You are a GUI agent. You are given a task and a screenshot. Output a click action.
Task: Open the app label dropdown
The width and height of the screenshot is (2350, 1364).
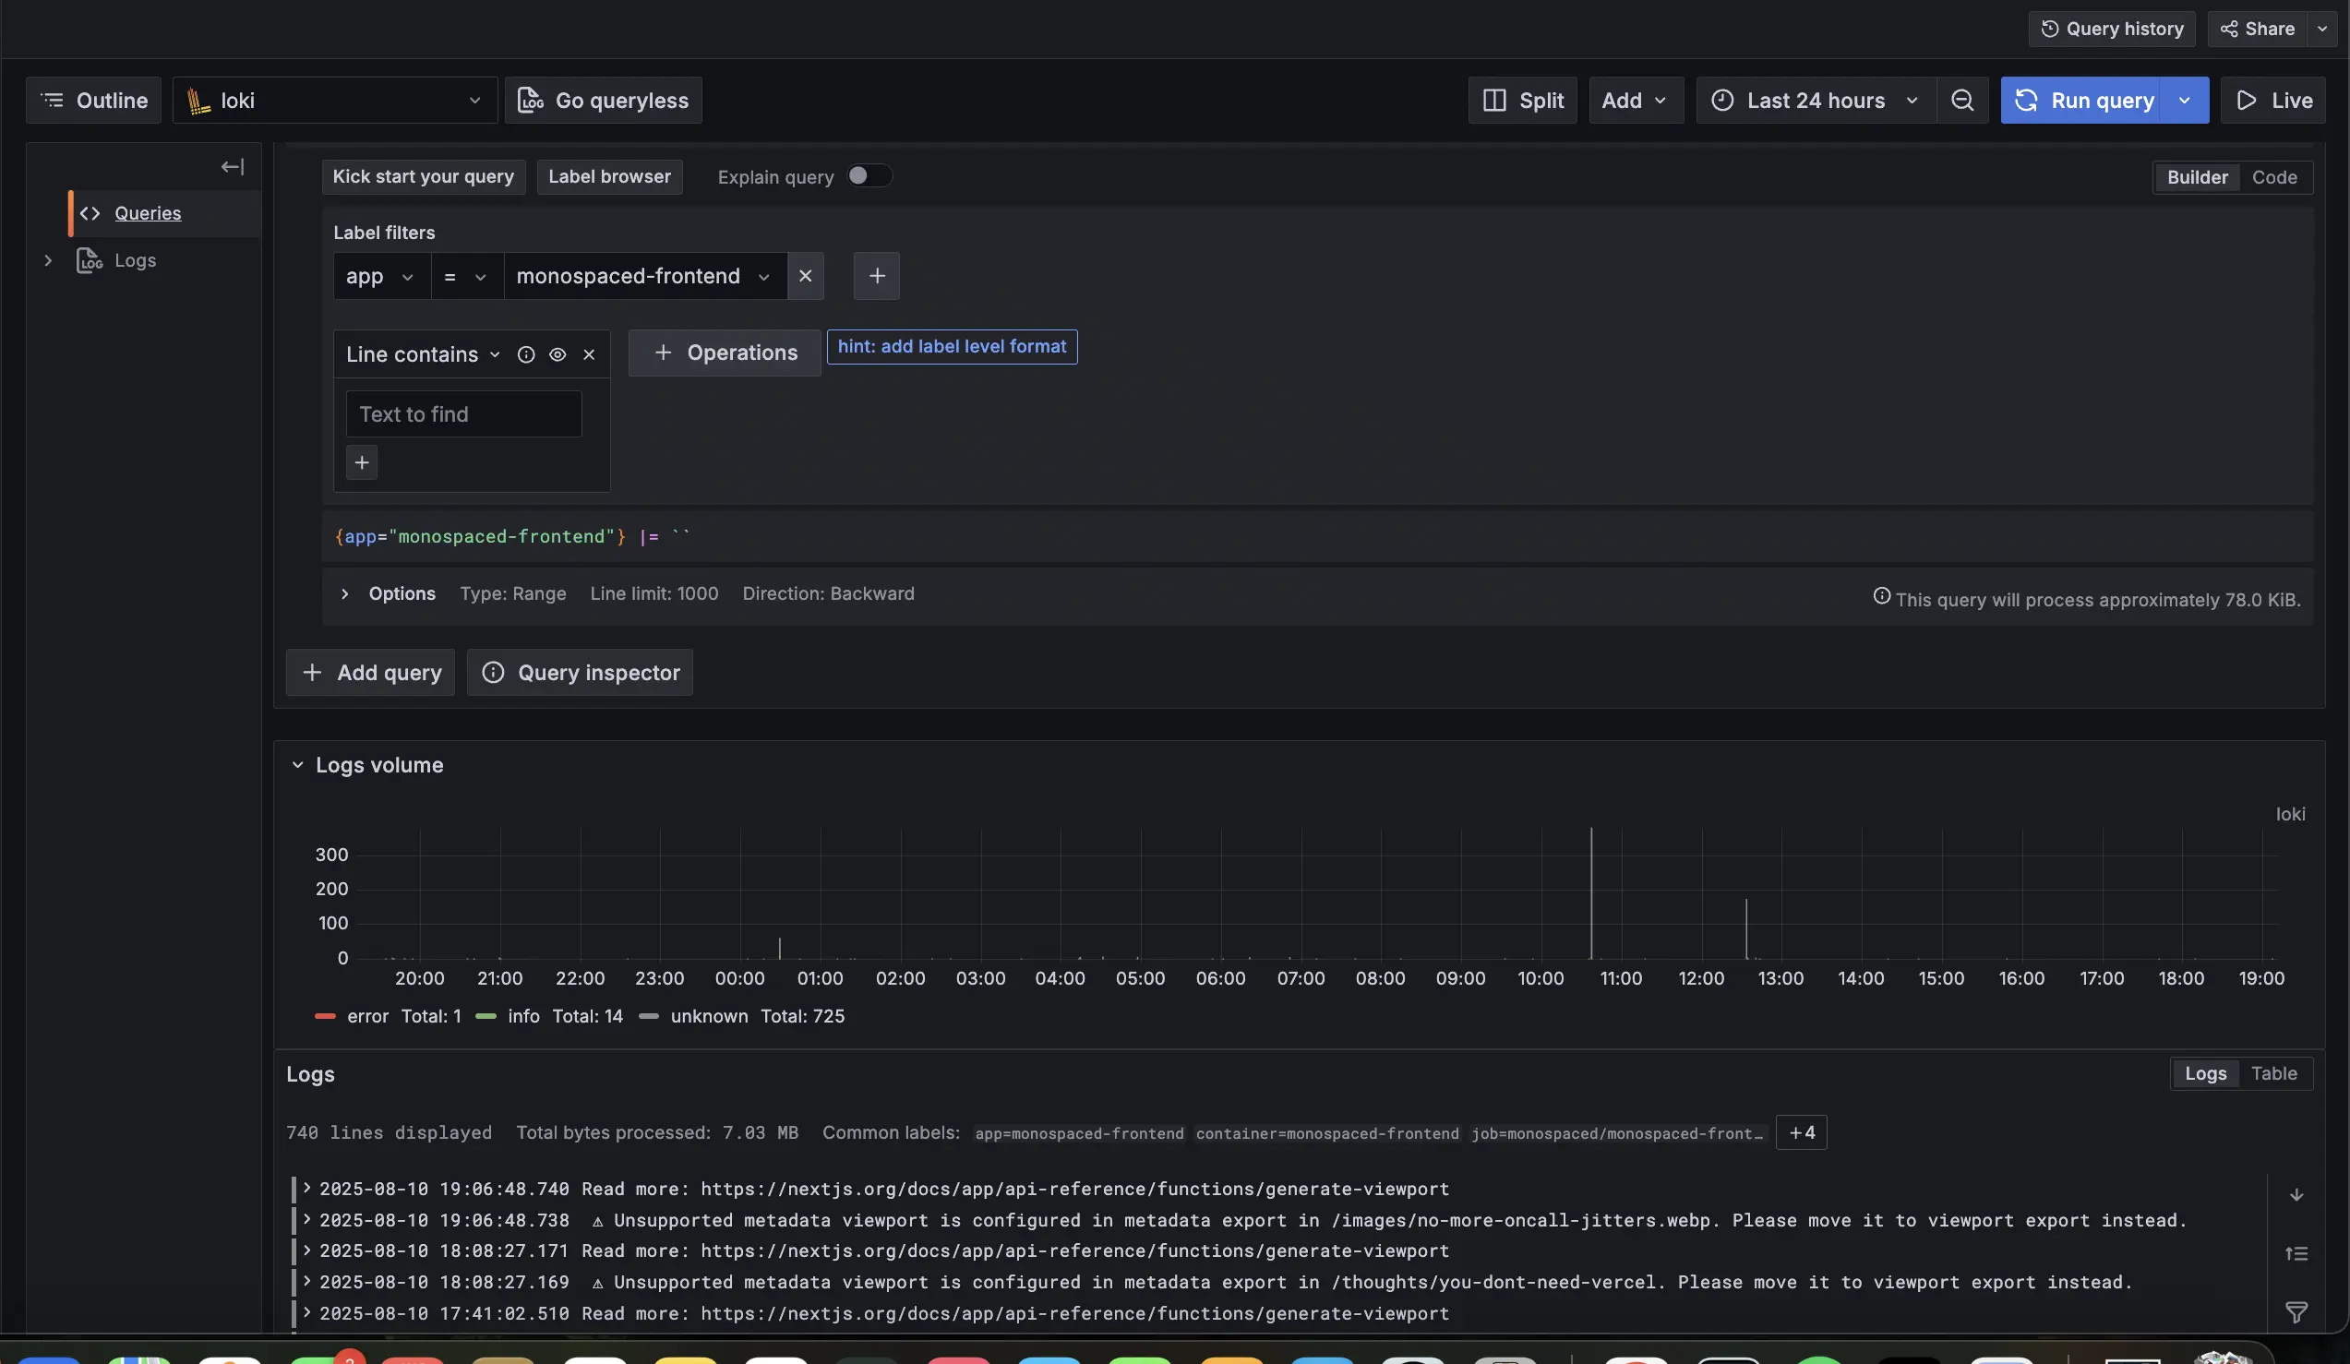click(380, 276)
